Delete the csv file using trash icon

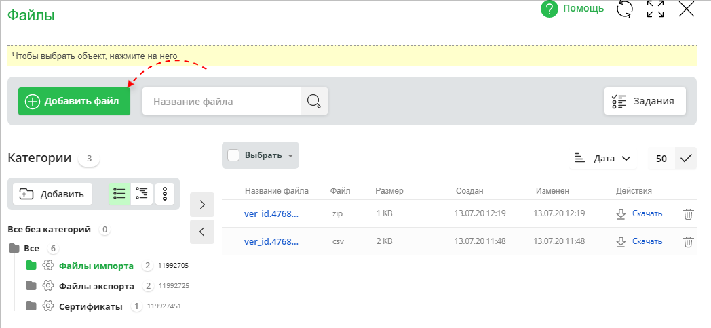click(x=688, y=241)
